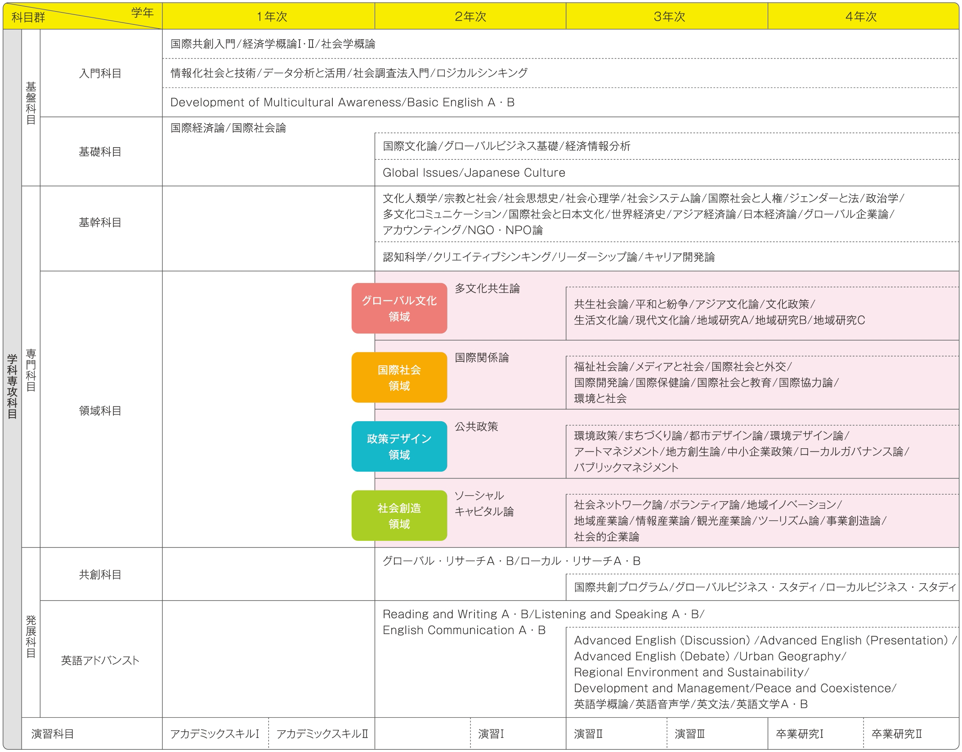
Task: Click the グローバル・リサーチA・B line
Action: (511, 561)
